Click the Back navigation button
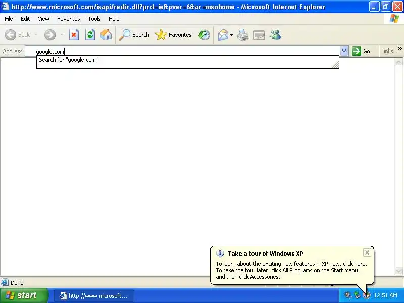The image size is (404, 303). coord(18,35)
